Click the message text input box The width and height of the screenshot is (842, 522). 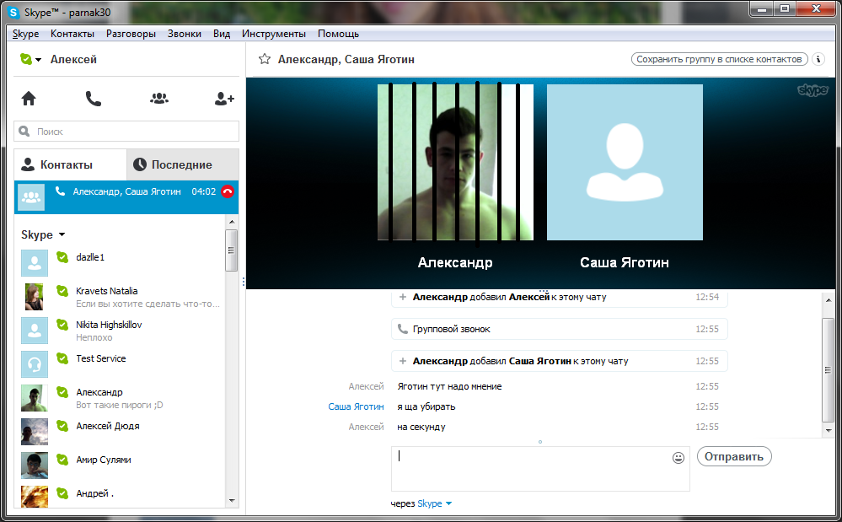pyautogui.click(x=540, y=468)
